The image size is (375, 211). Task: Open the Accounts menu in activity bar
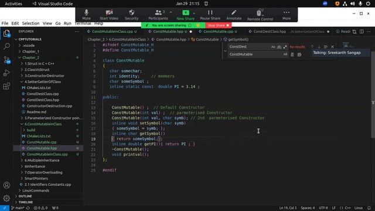click(x=6, y=185)
